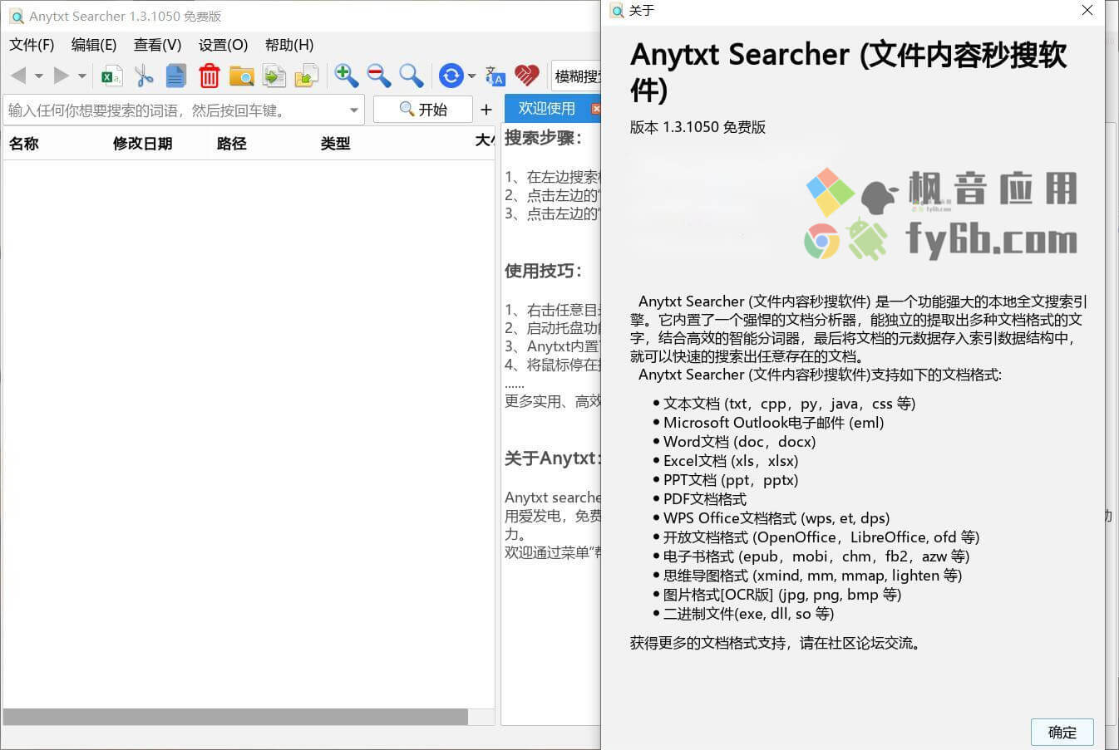Sort results by the 名称 column header
Image resolution: width=1119 pixels, height=750 pixels.
[x=24, y=144]
